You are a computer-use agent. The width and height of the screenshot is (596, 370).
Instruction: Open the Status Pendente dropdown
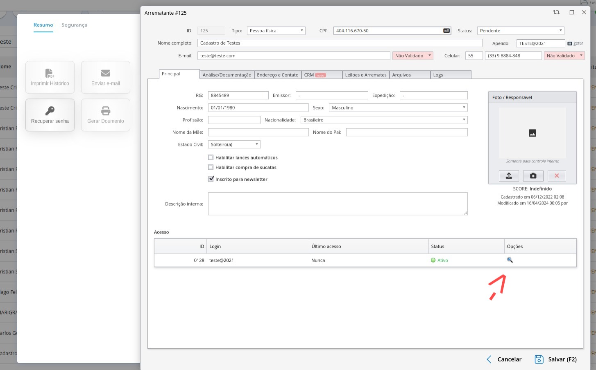click(520, 31)
